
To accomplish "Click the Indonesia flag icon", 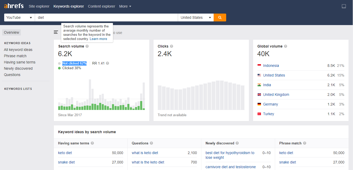I will tap(259, 66).
